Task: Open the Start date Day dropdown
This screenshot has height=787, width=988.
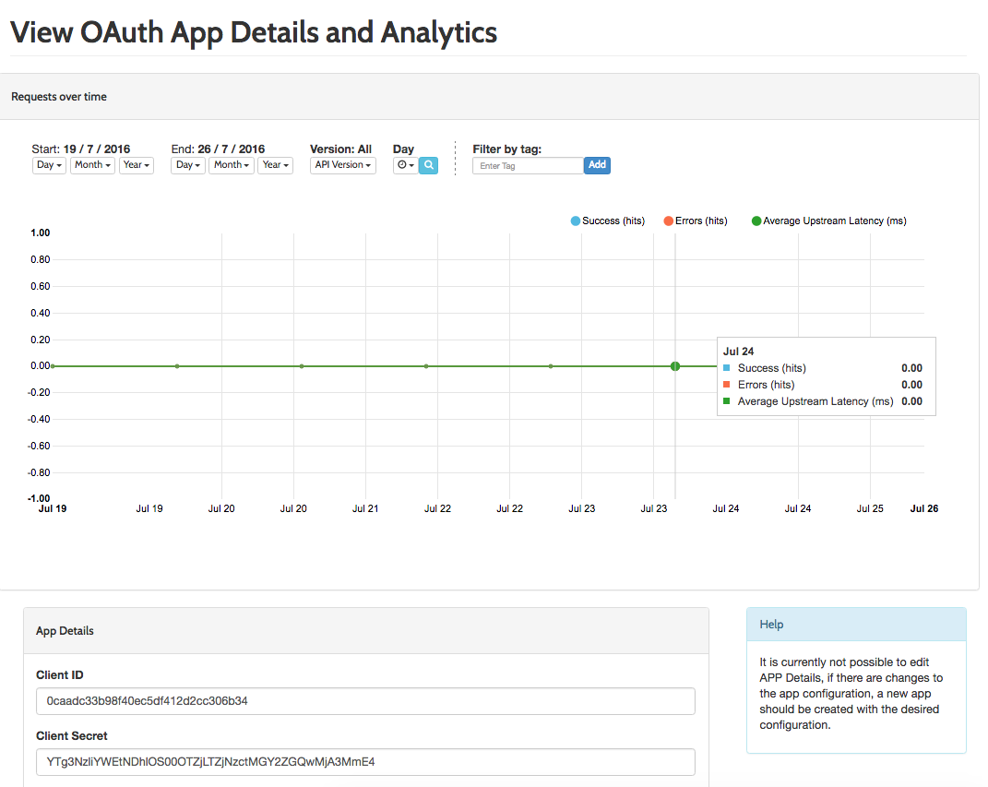Action: pyautogui.click(x=48, y=165)
